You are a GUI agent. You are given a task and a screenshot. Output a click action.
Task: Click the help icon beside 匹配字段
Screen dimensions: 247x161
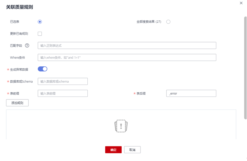coord(27,45)
